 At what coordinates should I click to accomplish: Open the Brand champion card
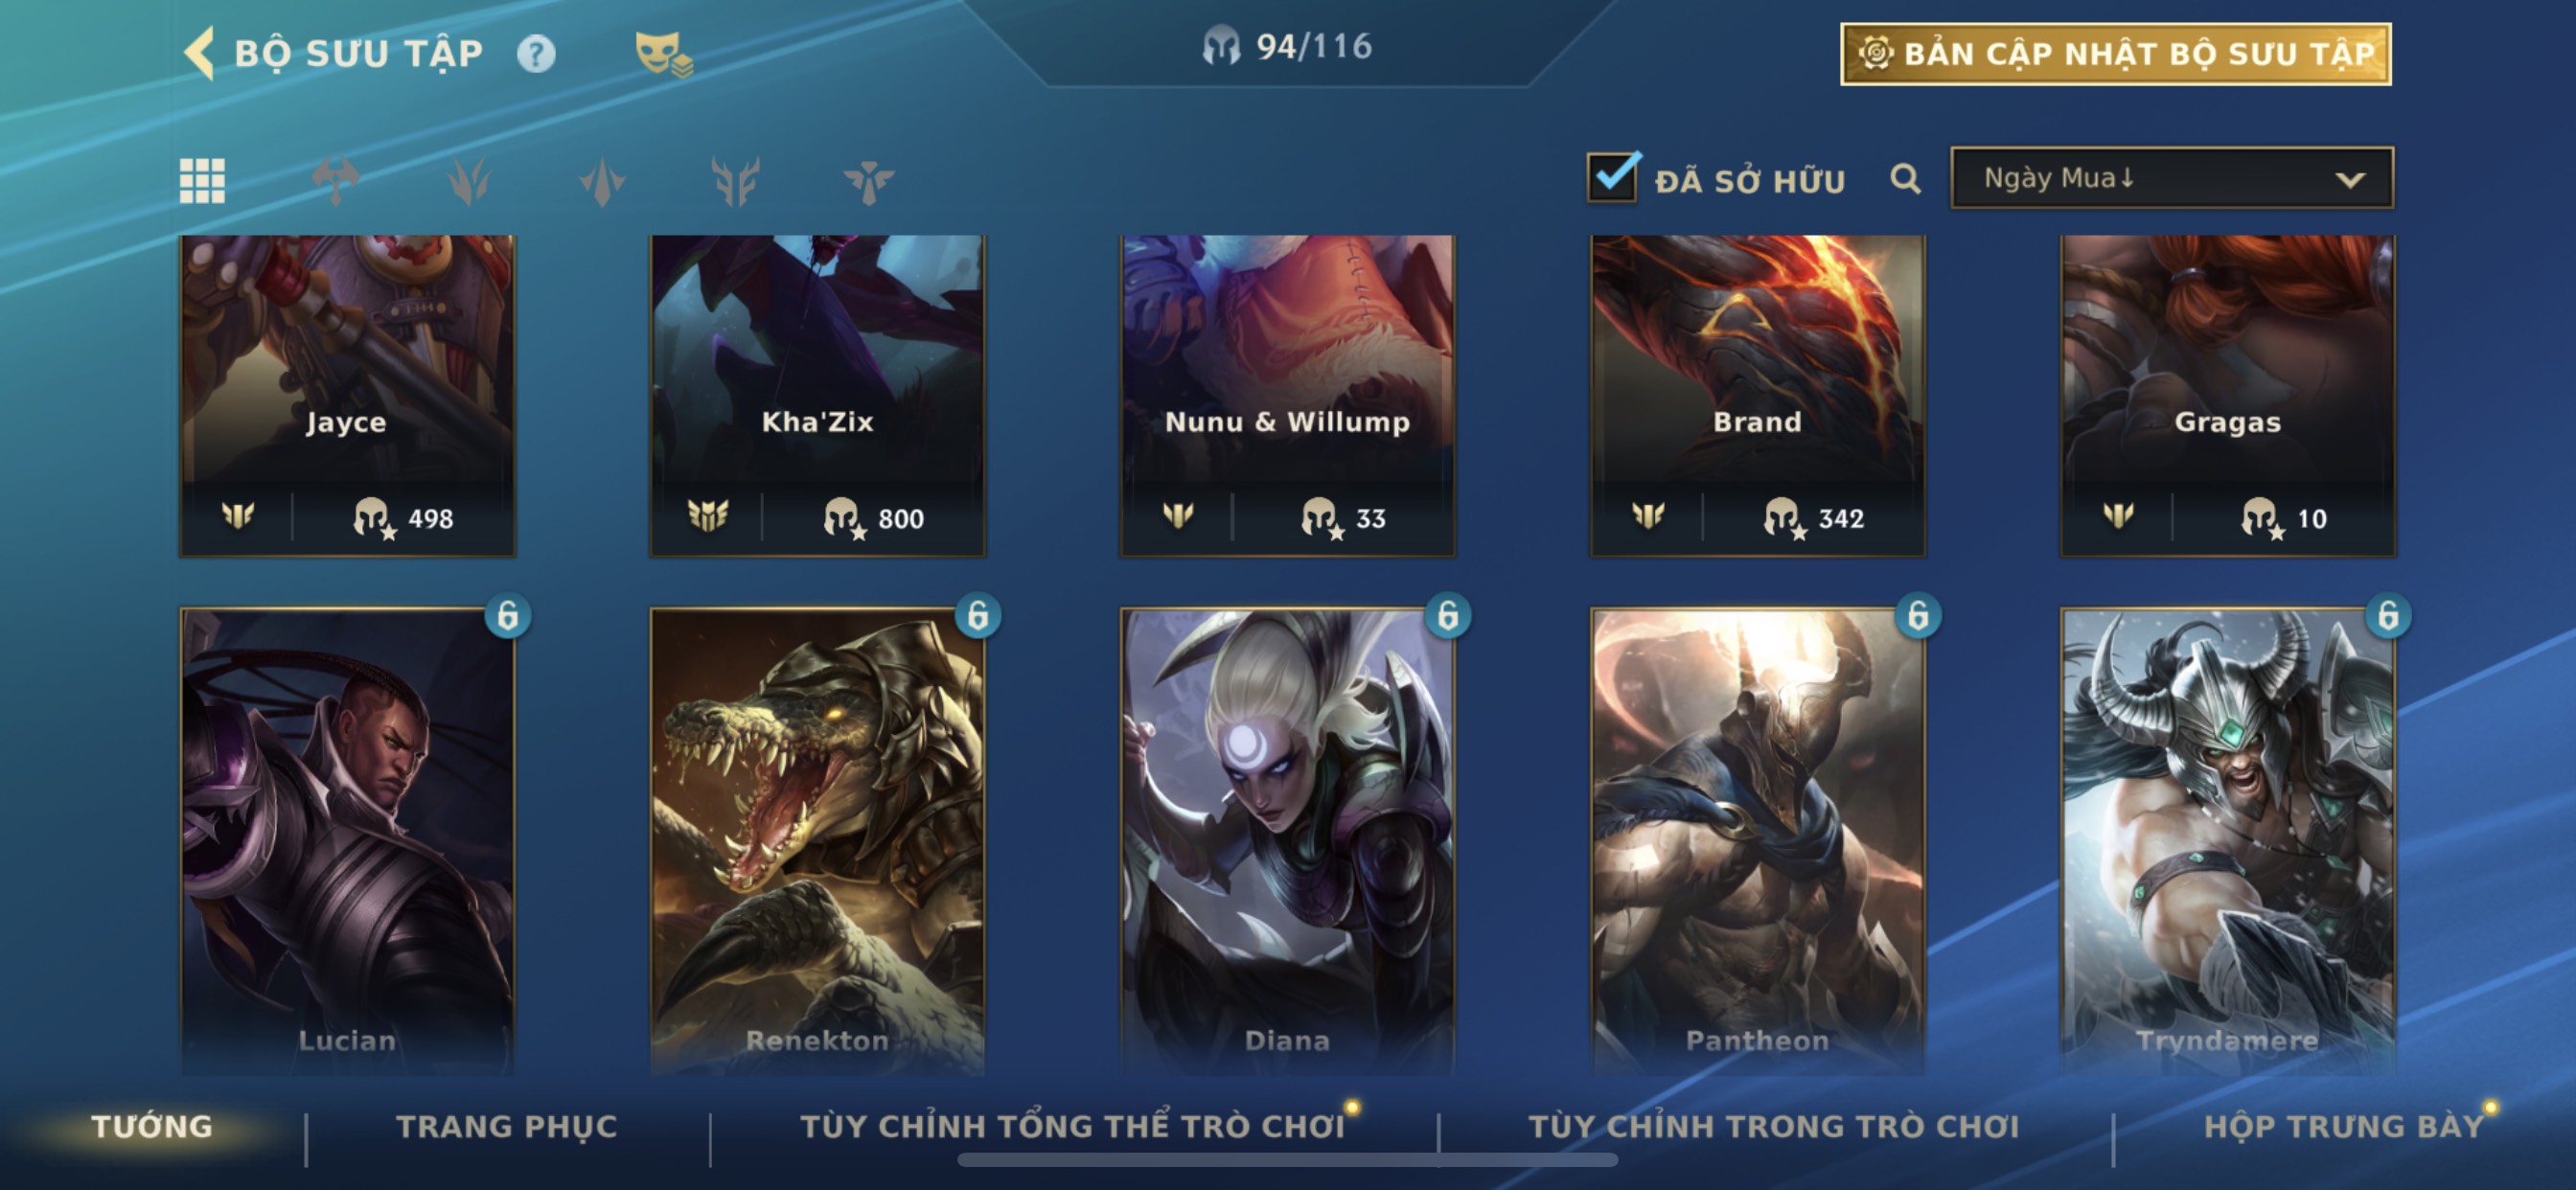pos(1758,395)
